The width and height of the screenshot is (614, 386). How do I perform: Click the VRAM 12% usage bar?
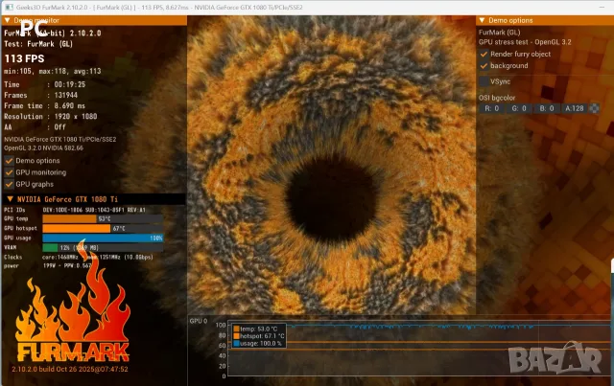(x=103, y=247)
